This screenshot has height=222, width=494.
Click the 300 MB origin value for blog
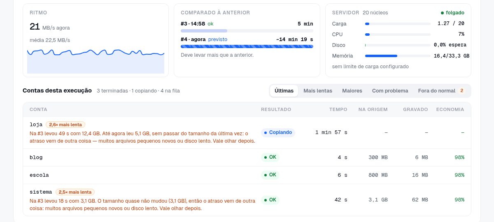click(x=378, y=157)
